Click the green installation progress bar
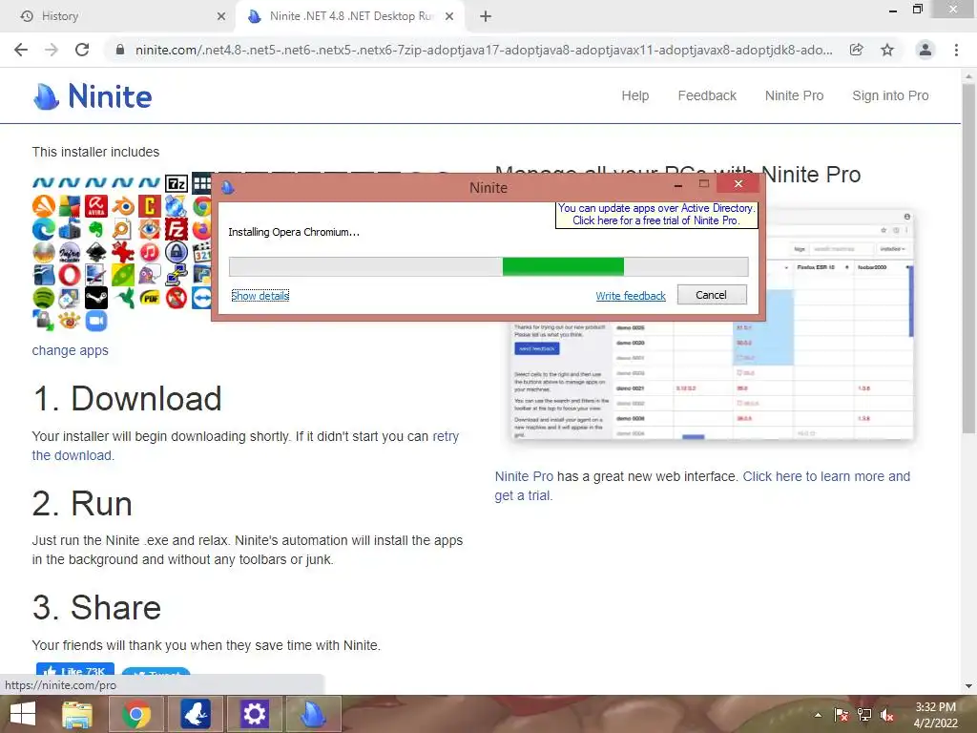Screen dimensions: 977x733 click(563, 266)
